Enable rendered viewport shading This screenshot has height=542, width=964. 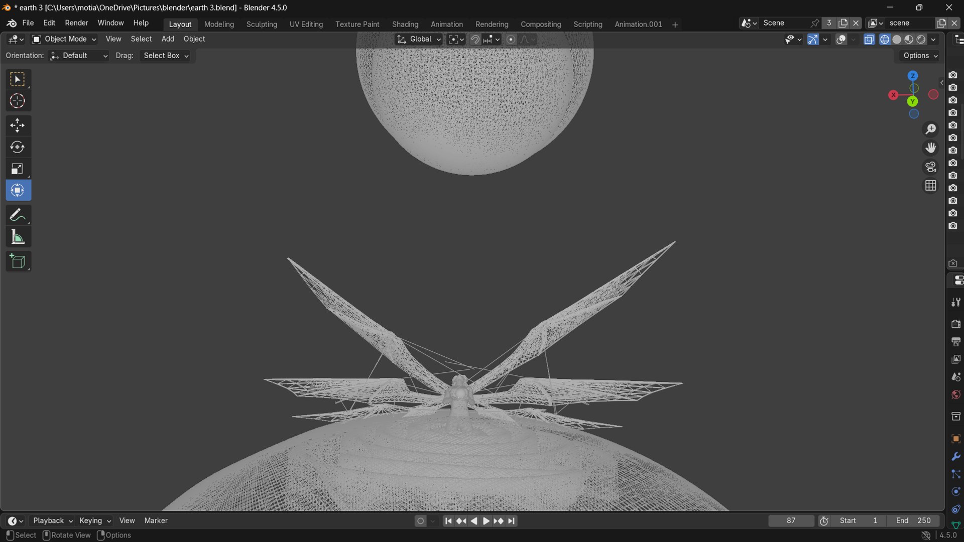pyautogui.click(x=921, y=39)
